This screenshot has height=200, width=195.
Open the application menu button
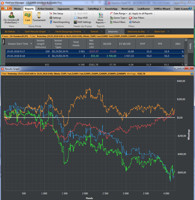(x=7, y=8)
